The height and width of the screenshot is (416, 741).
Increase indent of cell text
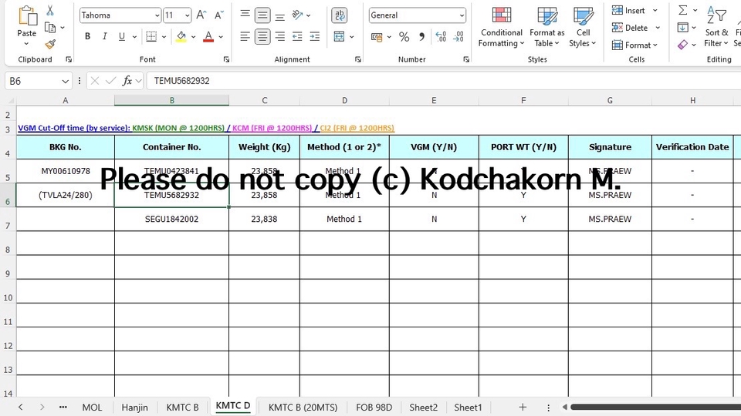click(x=315, y=36)
